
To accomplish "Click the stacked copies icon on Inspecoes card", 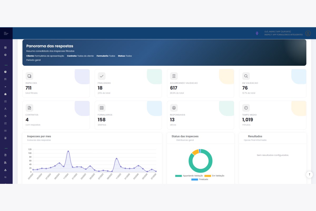I will point(29,76).
